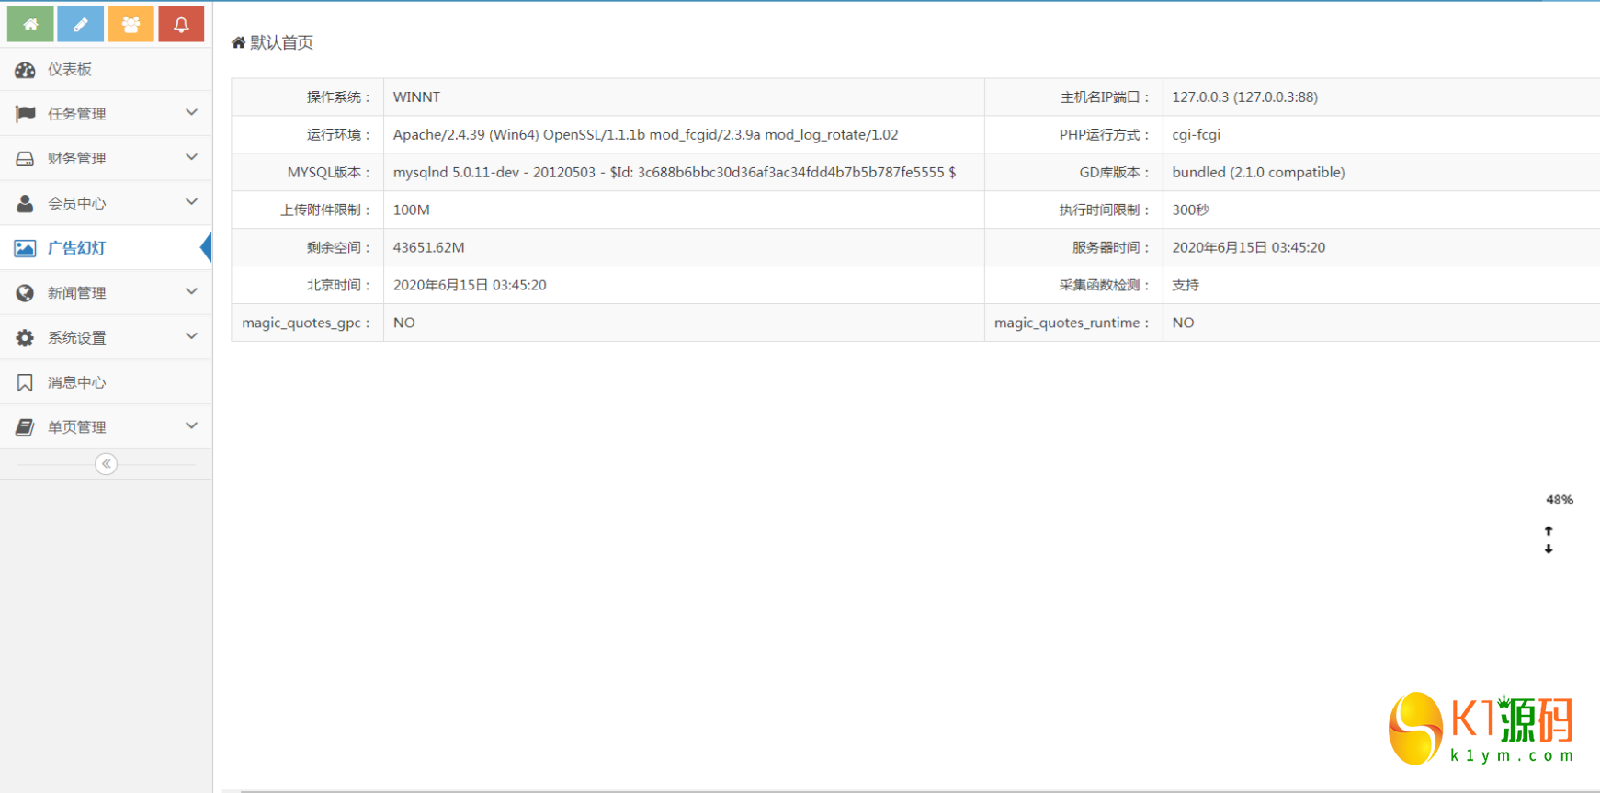Screen dimensions: 1600x793
Task: Click the 服务器时间 label cell
Action: click(x=1073, y=247)
